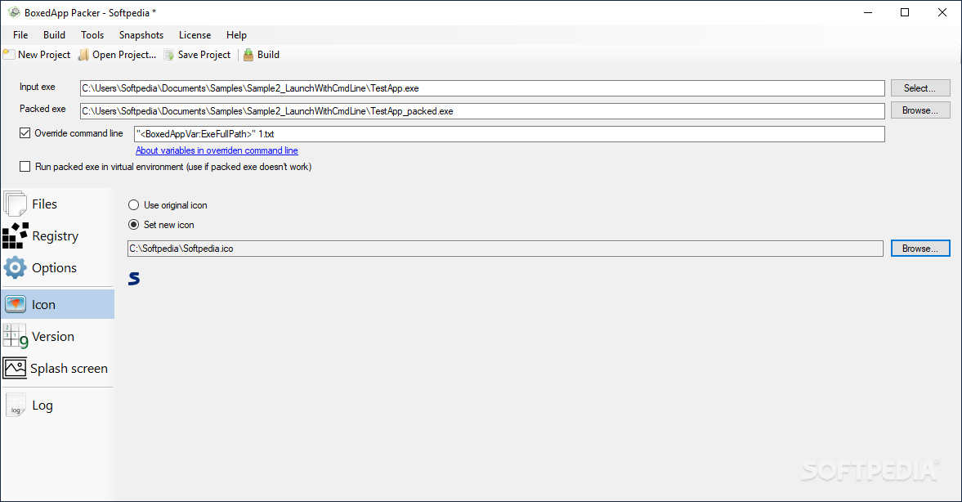Image resolution: width=962 pixels, height=502 pixels.
Task: Switch to the Registry section label
Action: coord(56,236)
